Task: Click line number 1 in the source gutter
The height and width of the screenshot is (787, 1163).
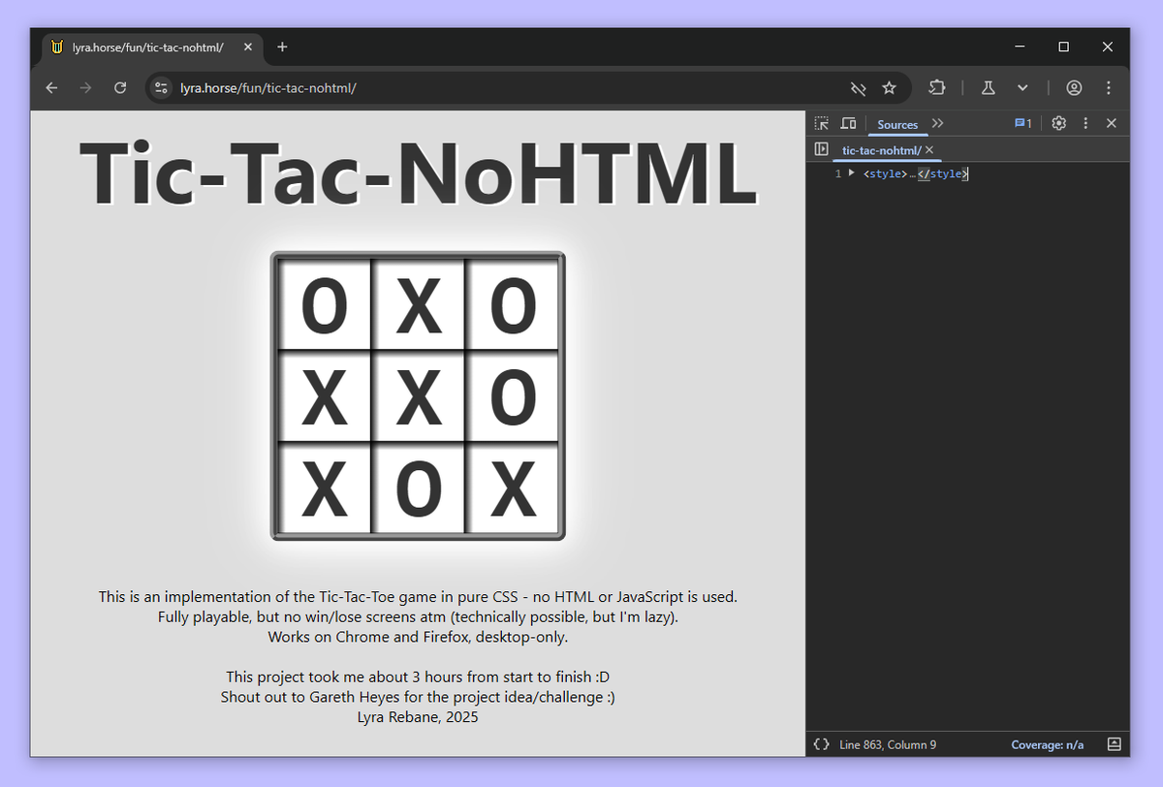Action: (837, 173)
